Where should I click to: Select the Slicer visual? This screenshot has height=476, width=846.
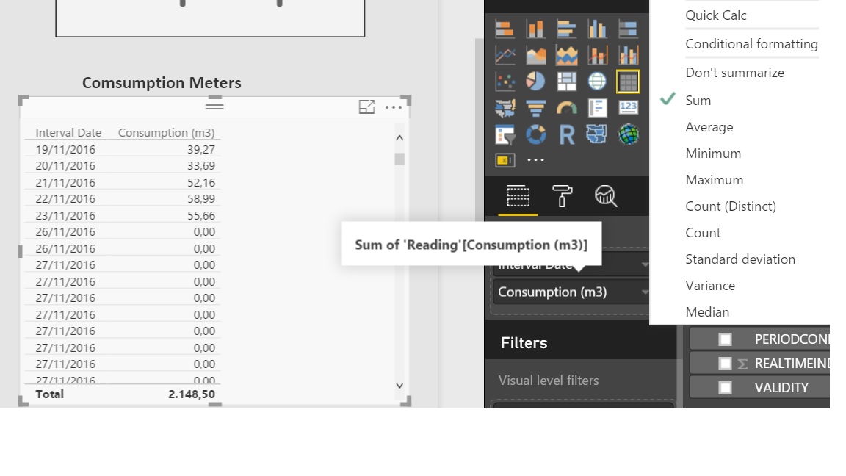click(505, 134)
